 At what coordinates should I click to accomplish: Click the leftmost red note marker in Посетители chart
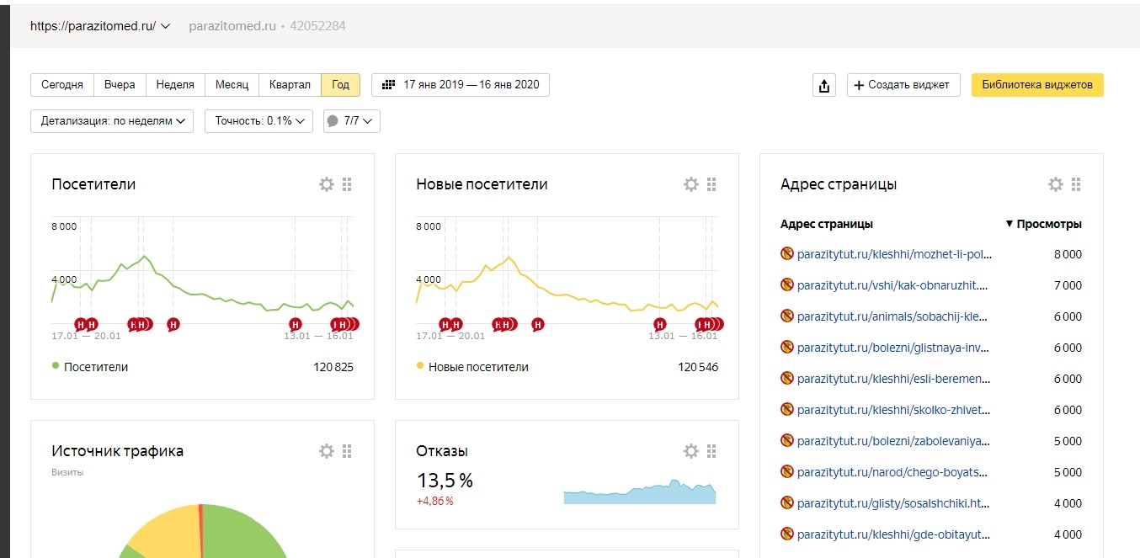(x=81, y=324)
